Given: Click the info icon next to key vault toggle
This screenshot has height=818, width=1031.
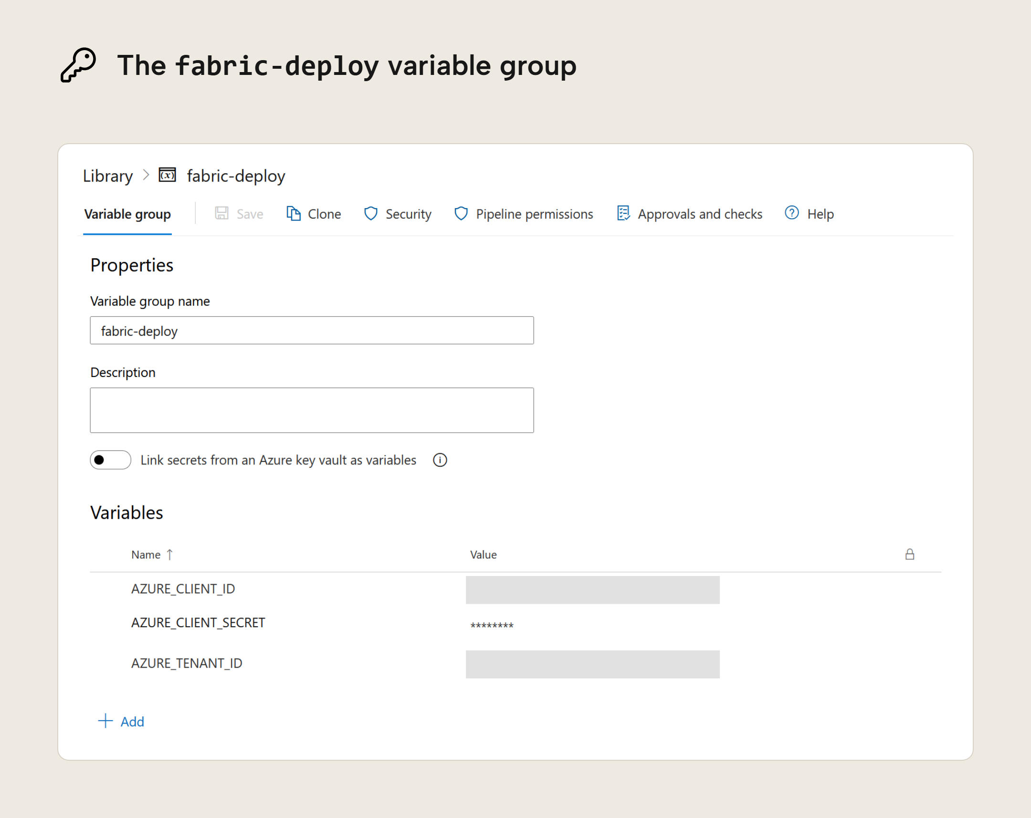Looking at the screenshot, I should pos(440,460).
